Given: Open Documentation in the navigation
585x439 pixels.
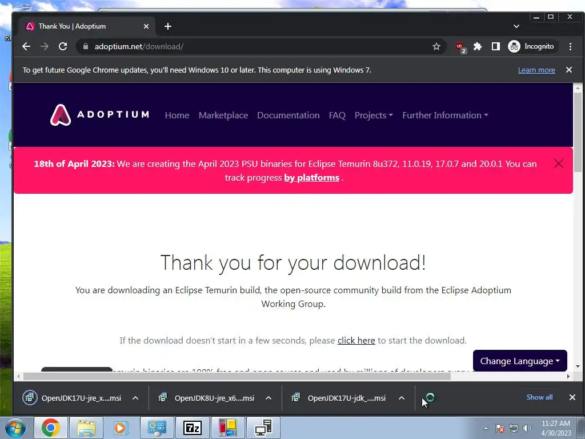Looking at the screenshot, I should click(288, 115).
